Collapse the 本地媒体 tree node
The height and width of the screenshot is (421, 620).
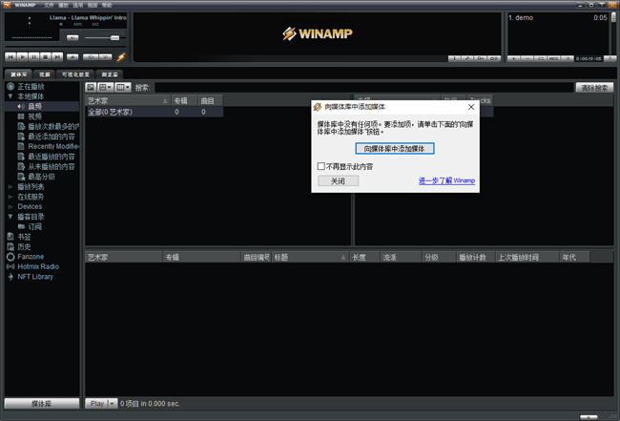point(10,96)
